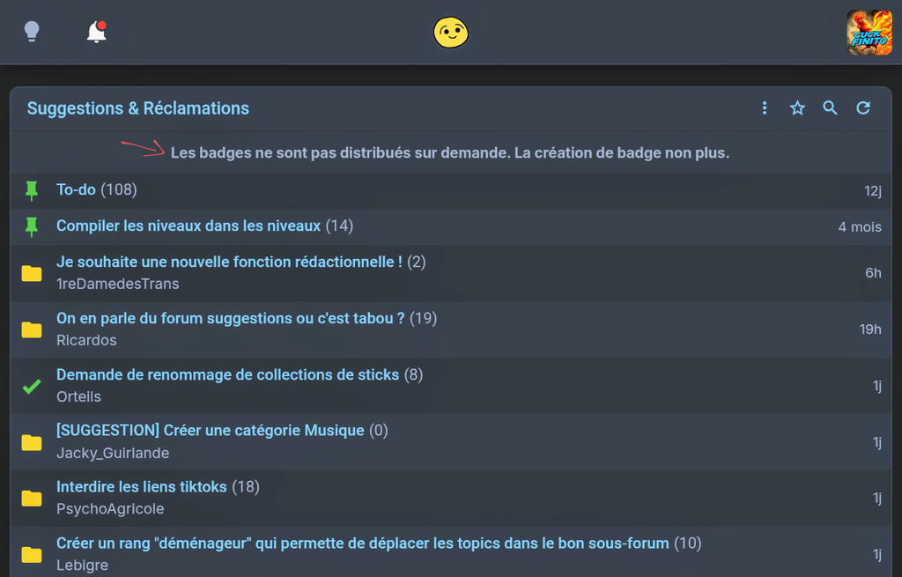The width and height of the screenshot is (902, 577).
Task: Click the folder icon beside Ricardos topic
Action: point(32,329)
